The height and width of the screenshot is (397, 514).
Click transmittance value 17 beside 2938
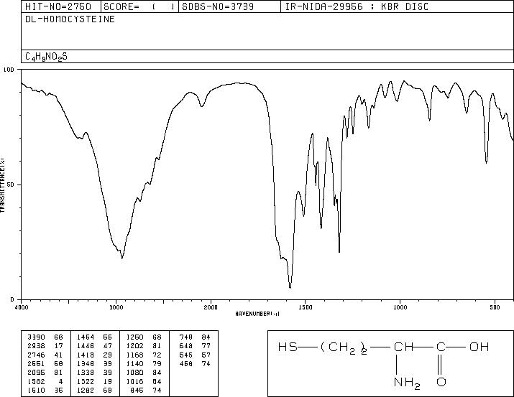(x=58, y=346)
